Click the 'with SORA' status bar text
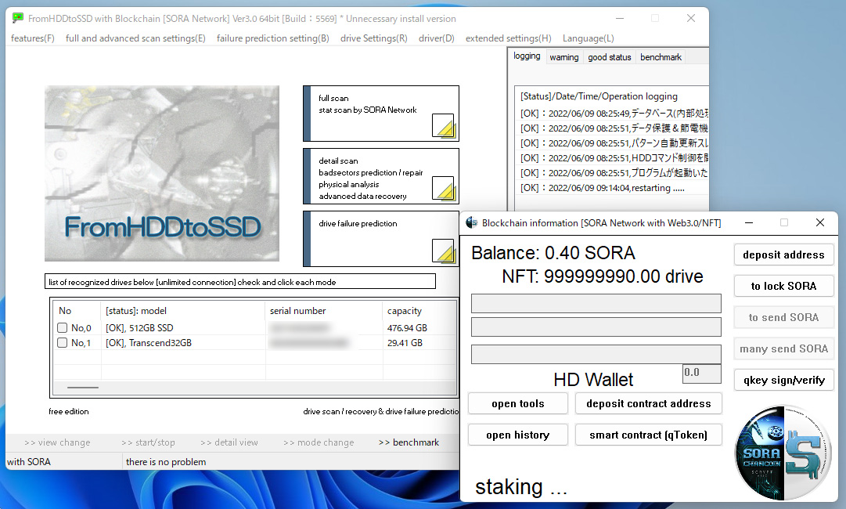This screenshot has height=509, width=846. pos(29,462)
